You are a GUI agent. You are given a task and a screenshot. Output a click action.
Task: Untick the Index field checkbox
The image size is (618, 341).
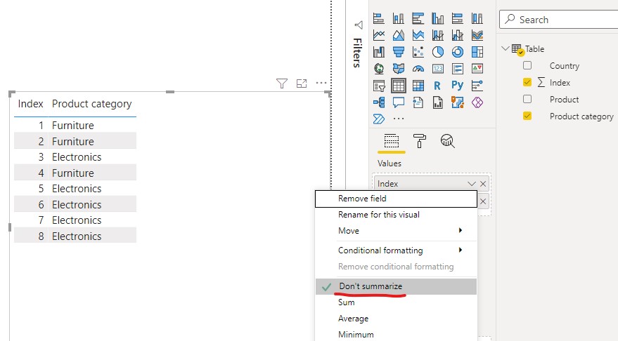pyautogui.click(x=527, y=82)
